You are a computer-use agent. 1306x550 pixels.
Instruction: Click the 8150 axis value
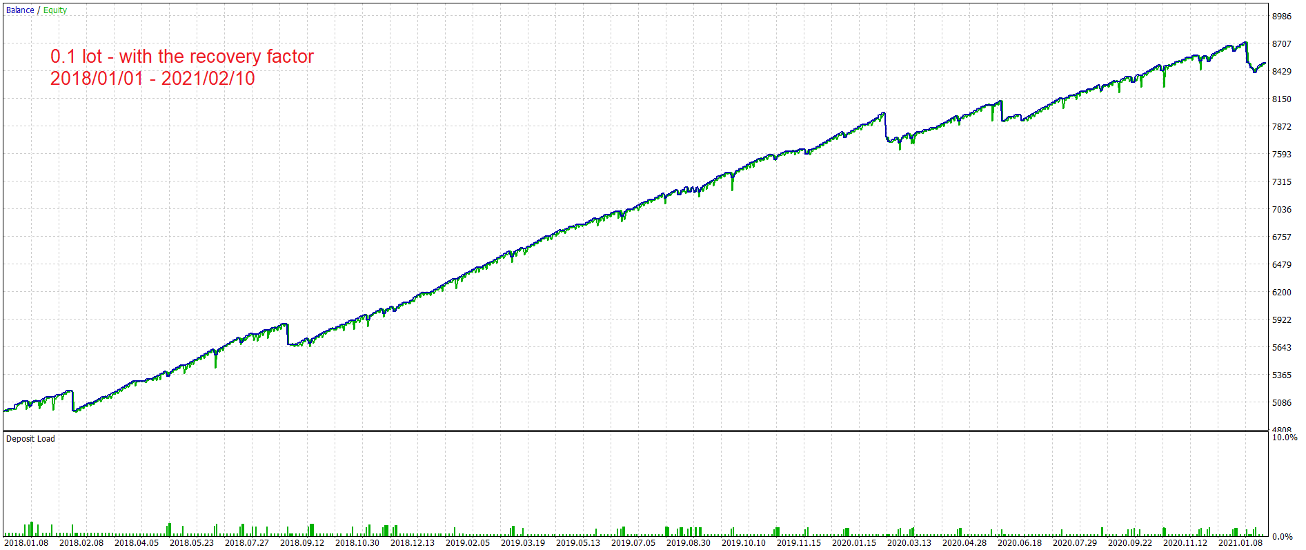[1282, 99]
